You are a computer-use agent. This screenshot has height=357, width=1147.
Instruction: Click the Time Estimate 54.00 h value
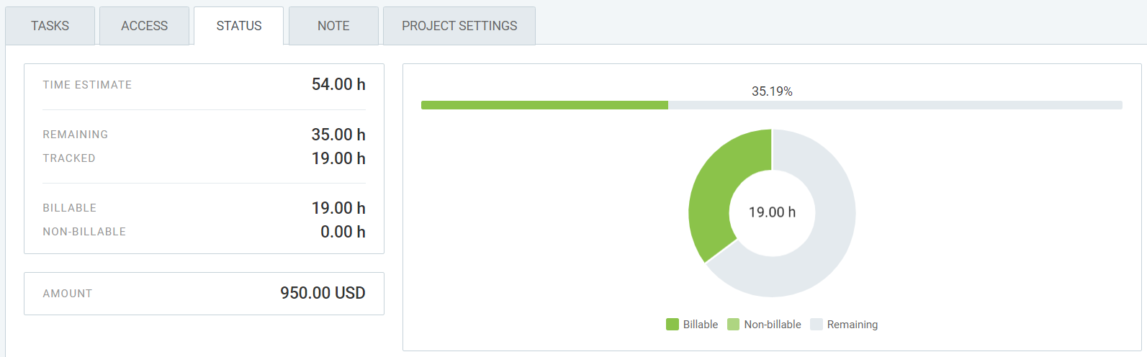pos(338,85)
